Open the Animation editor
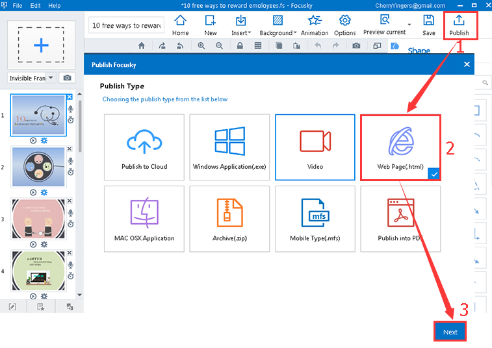The image size is (492, 348). [x=315, y=25]
